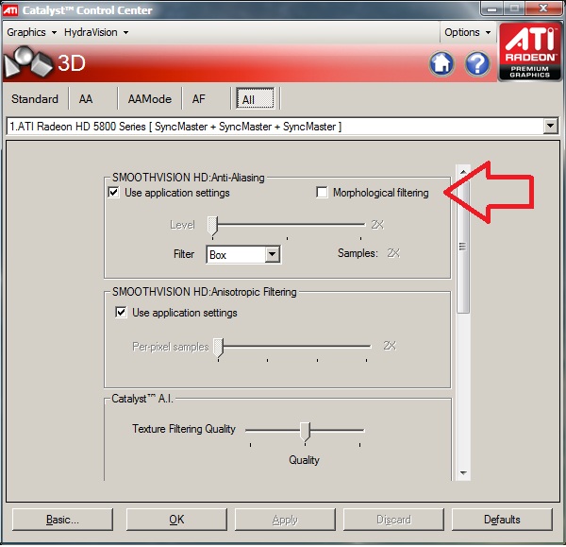Screen dimensions: 566x547
Task: Go to the Home page icon
Action: (x=441, y=63)
